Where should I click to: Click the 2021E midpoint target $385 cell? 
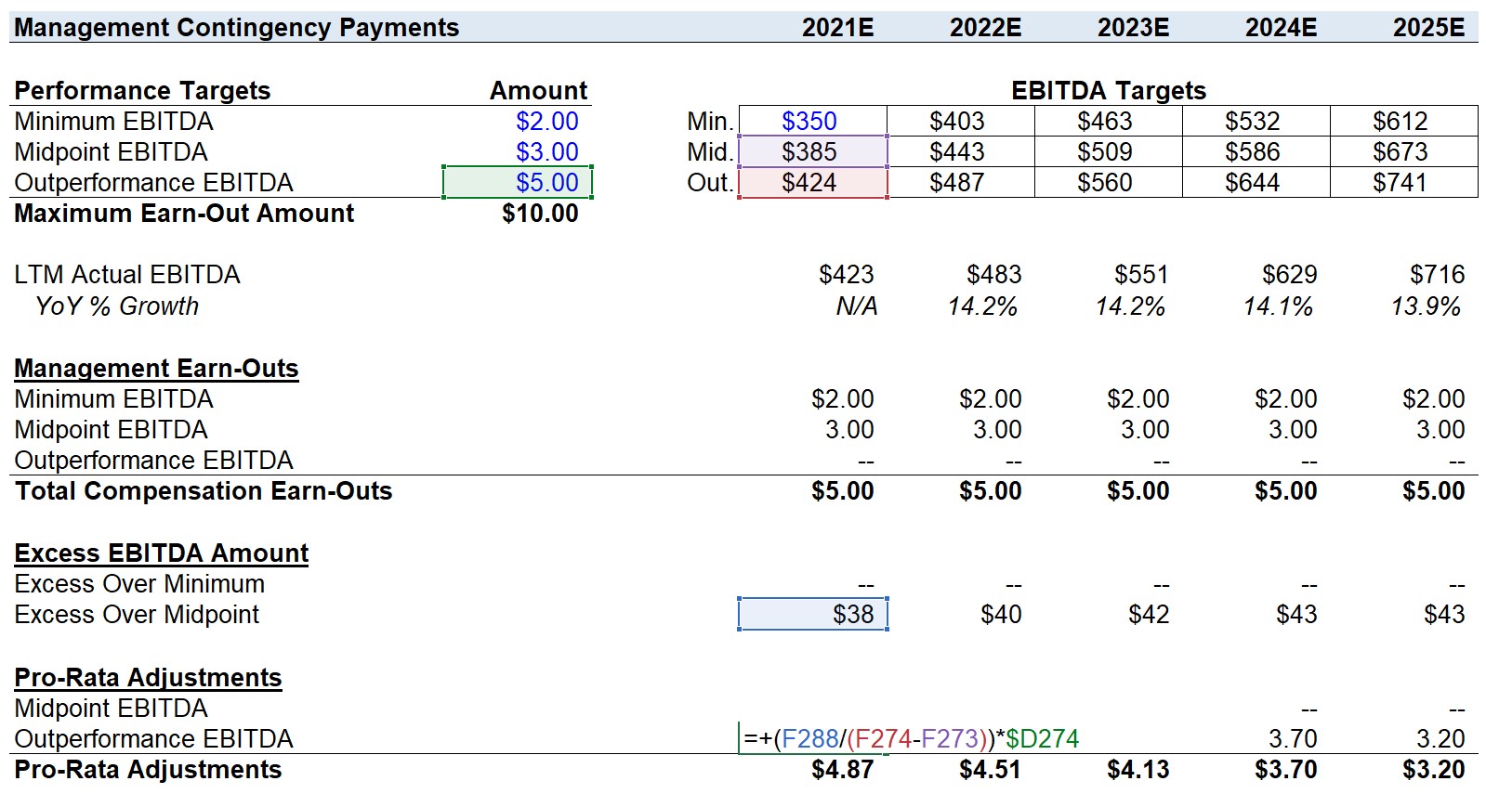[x=813, y=151]
